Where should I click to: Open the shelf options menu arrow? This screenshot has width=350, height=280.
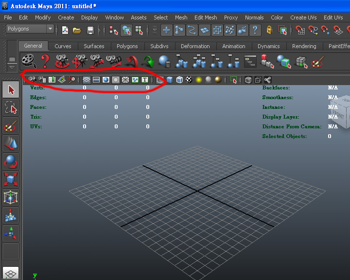(x=12, y=68)
